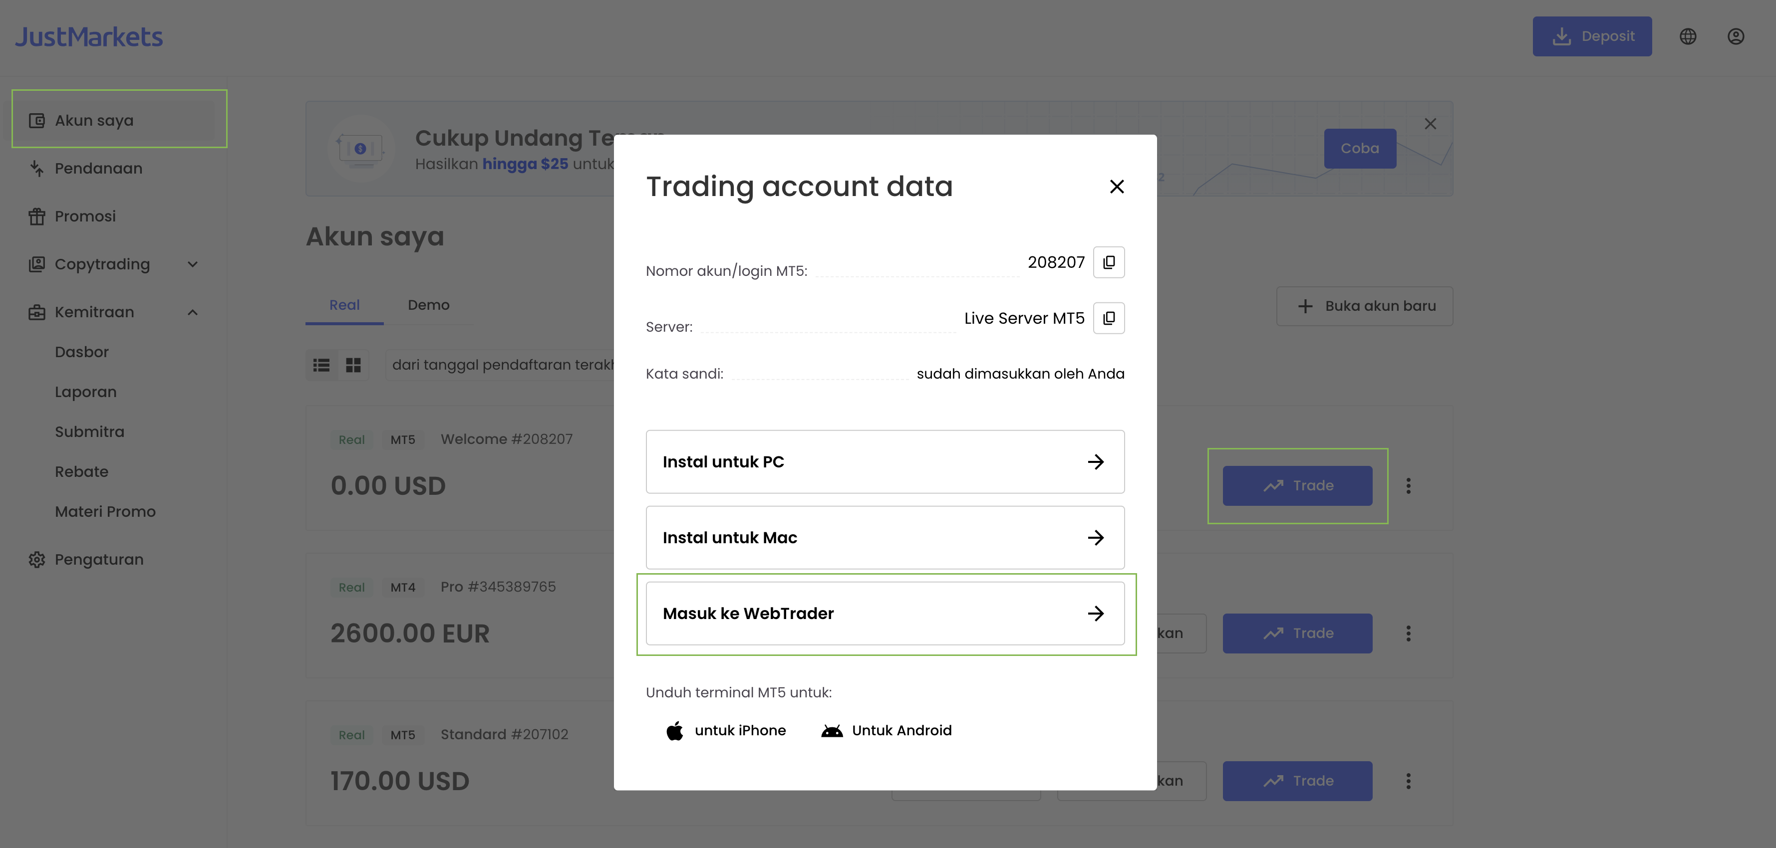Click the Akun saya wallet icon
Screen dimensions: 1776x848
36,121
